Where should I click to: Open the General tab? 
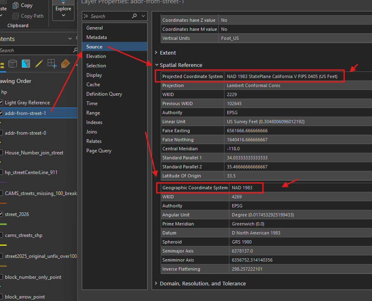tap(115, 28)
